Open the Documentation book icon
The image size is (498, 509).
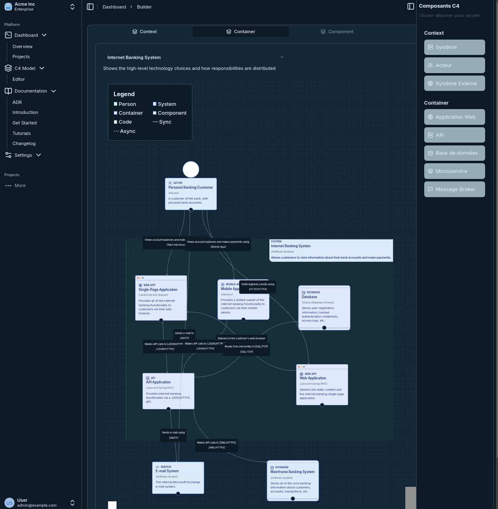8,91
